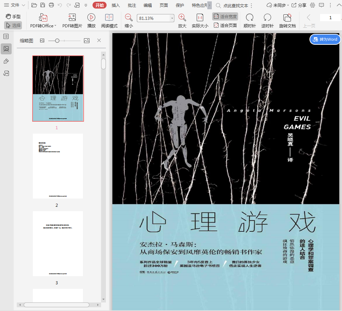This screenshot has height=311, width=342.
Task: Start slideshow with 播放 icon
Action: tap(91, 18)
